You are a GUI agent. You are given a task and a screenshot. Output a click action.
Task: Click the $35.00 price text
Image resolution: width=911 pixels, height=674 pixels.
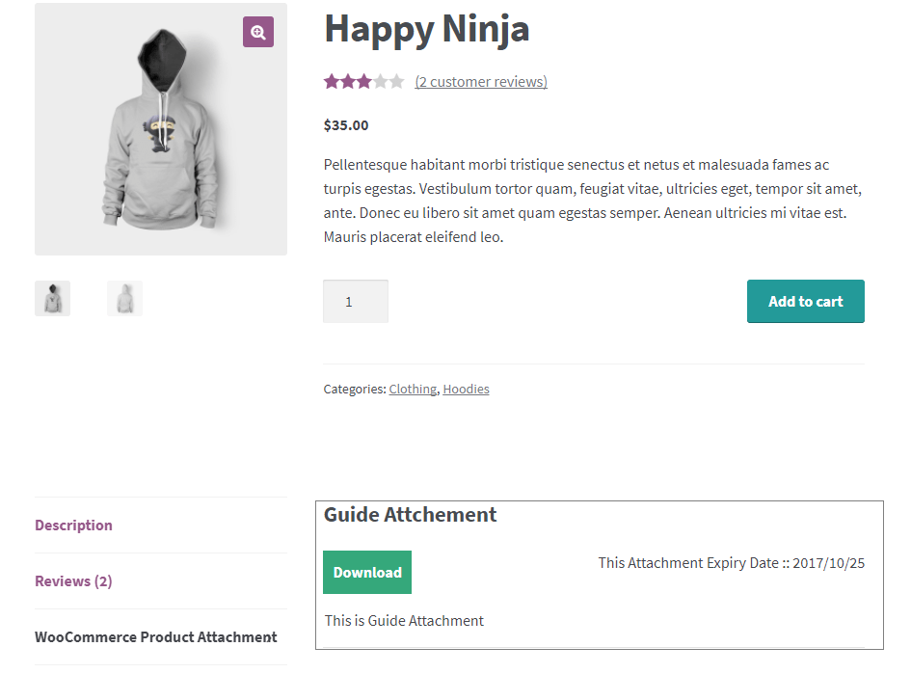pos(346,125)
